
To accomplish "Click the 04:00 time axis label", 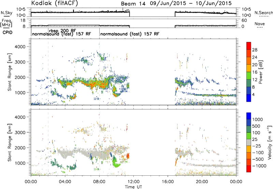I will click(65, 182).
